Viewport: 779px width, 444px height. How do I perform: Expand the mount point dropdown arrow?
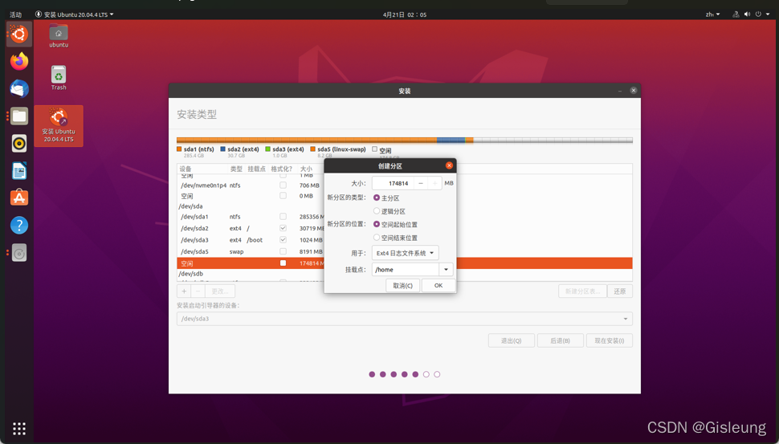point(446,270)
